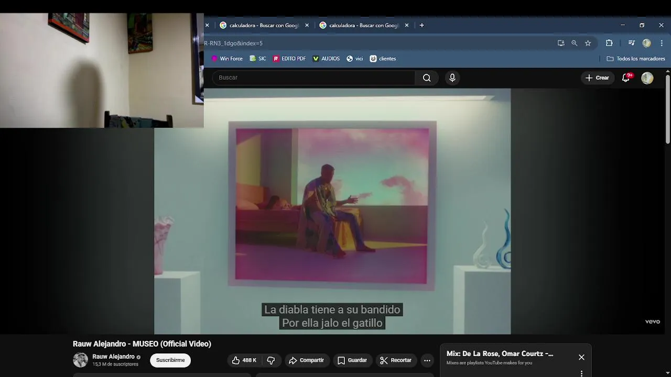Viewport: 671px width, 377px height.
Task: Click the page vertical scrollbar thumb
Action: tap(668, 109)
